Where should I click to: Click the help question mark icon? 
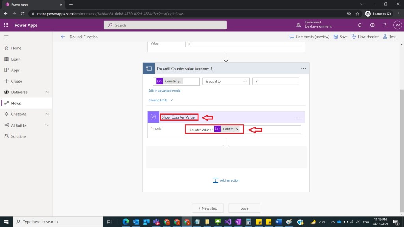pyautogui.click(x=385, y=25)
